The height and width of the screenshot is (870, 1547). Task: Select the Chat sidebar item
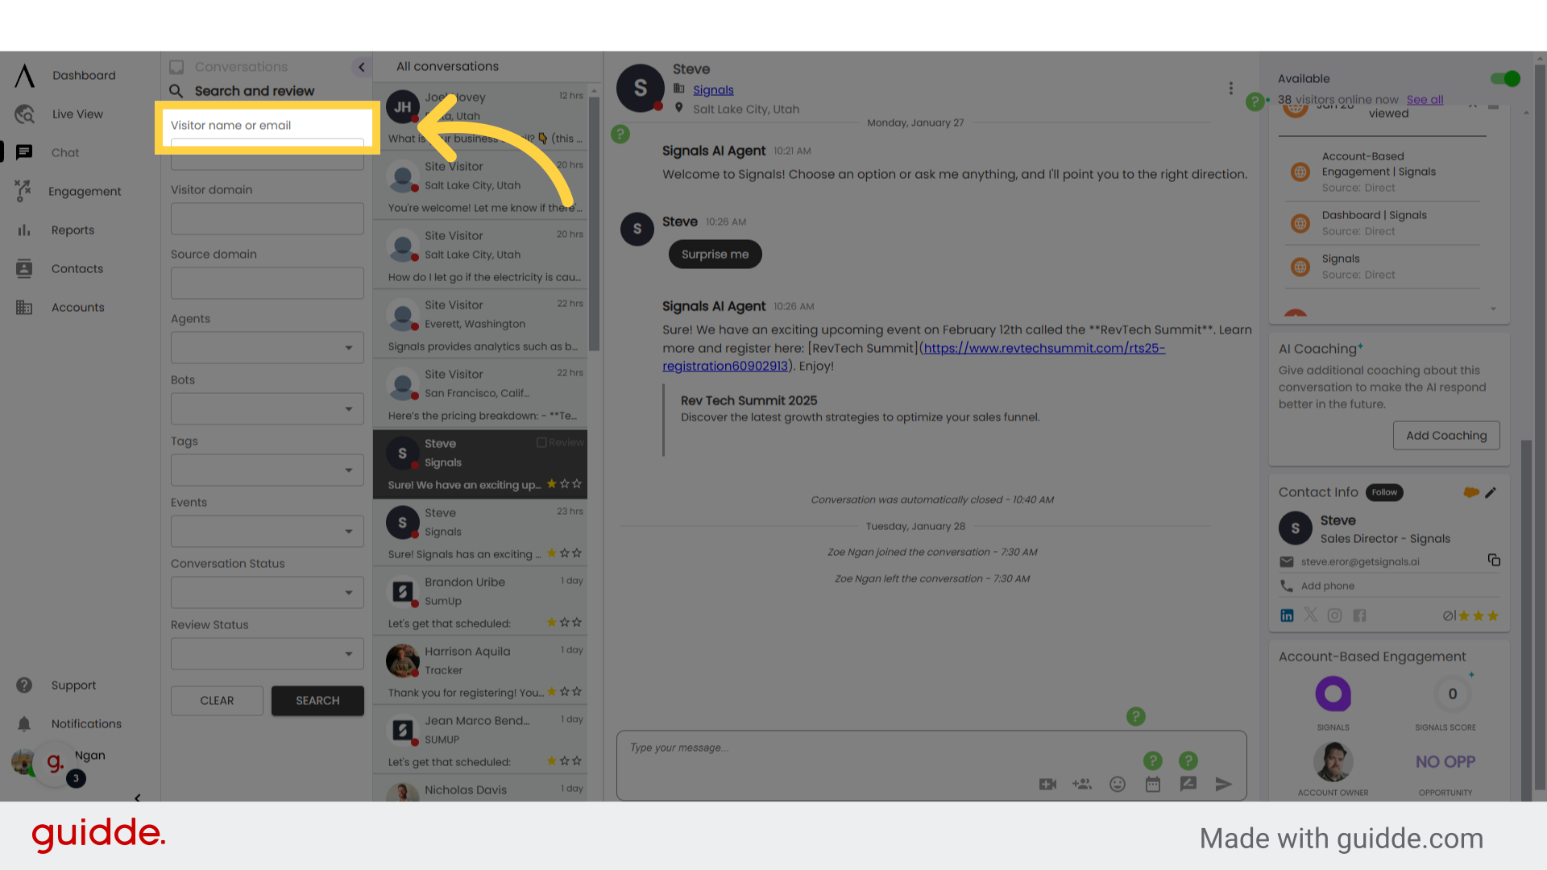[65, 152]
